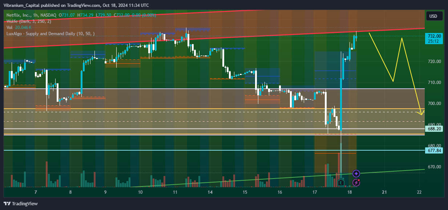The height and width of the screenshot is (210, 448).
Task: Click the bar countdown 25:12
Action: [433, 41]
